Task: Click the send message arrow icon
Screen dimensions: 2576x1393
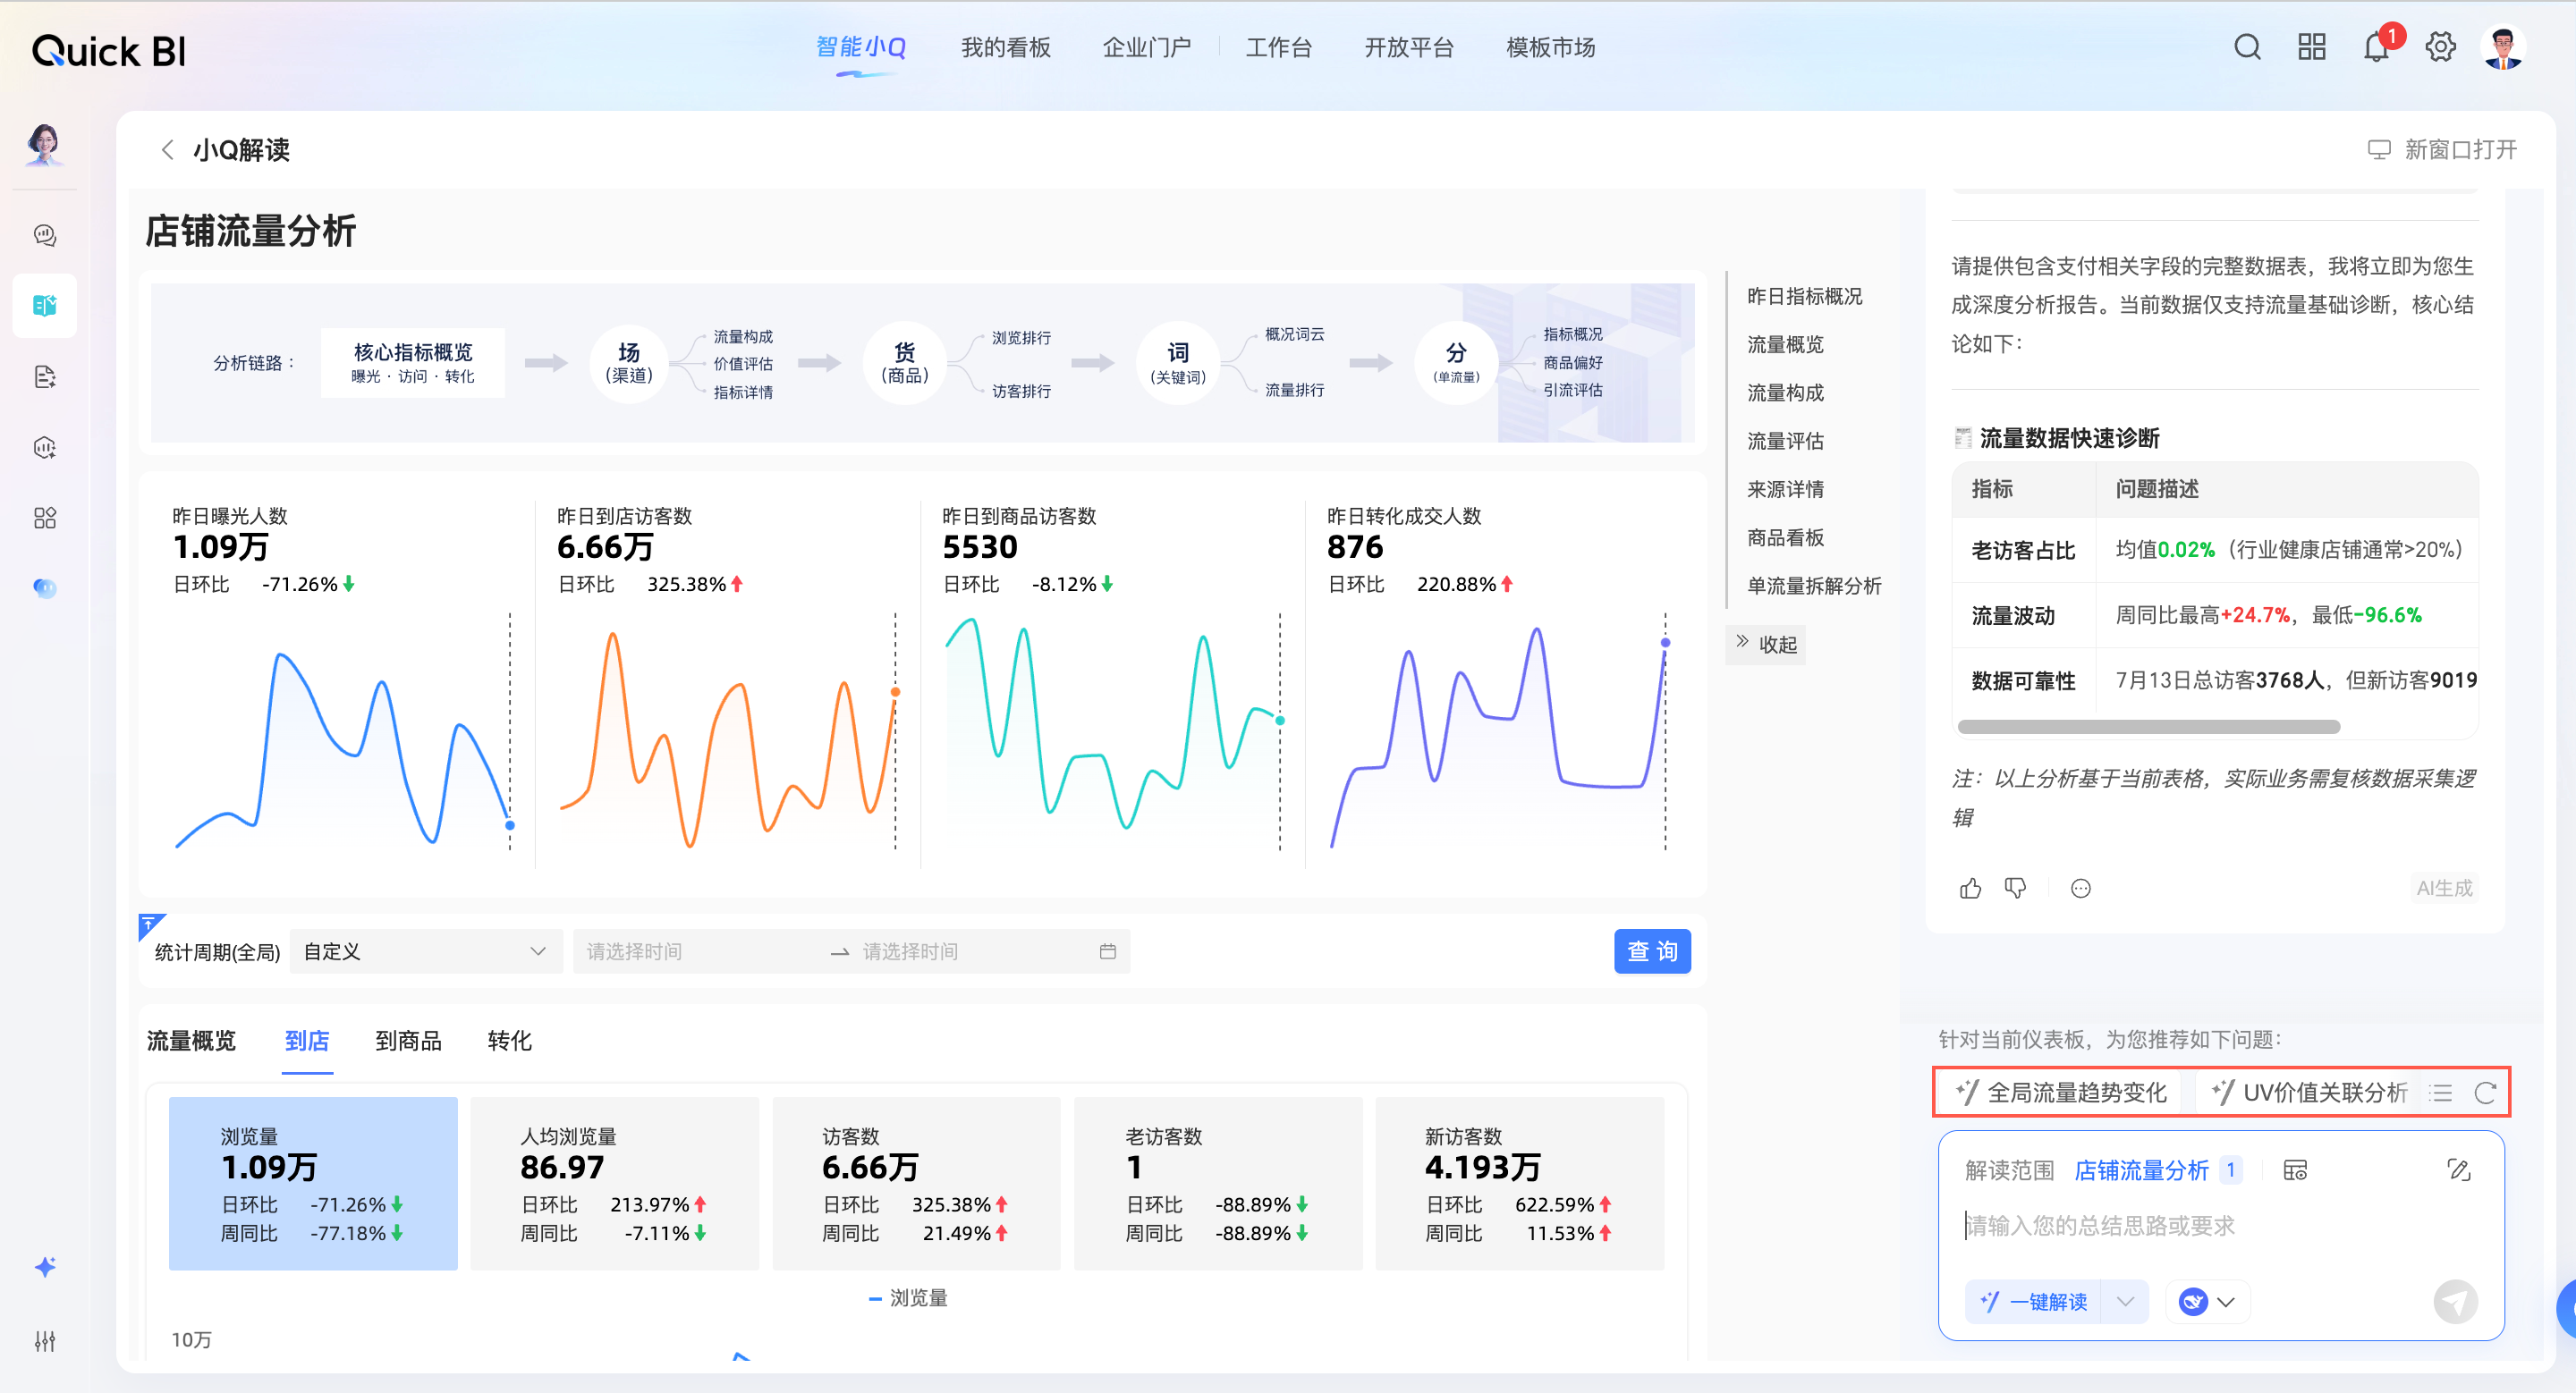Action: point(2454,1301)
